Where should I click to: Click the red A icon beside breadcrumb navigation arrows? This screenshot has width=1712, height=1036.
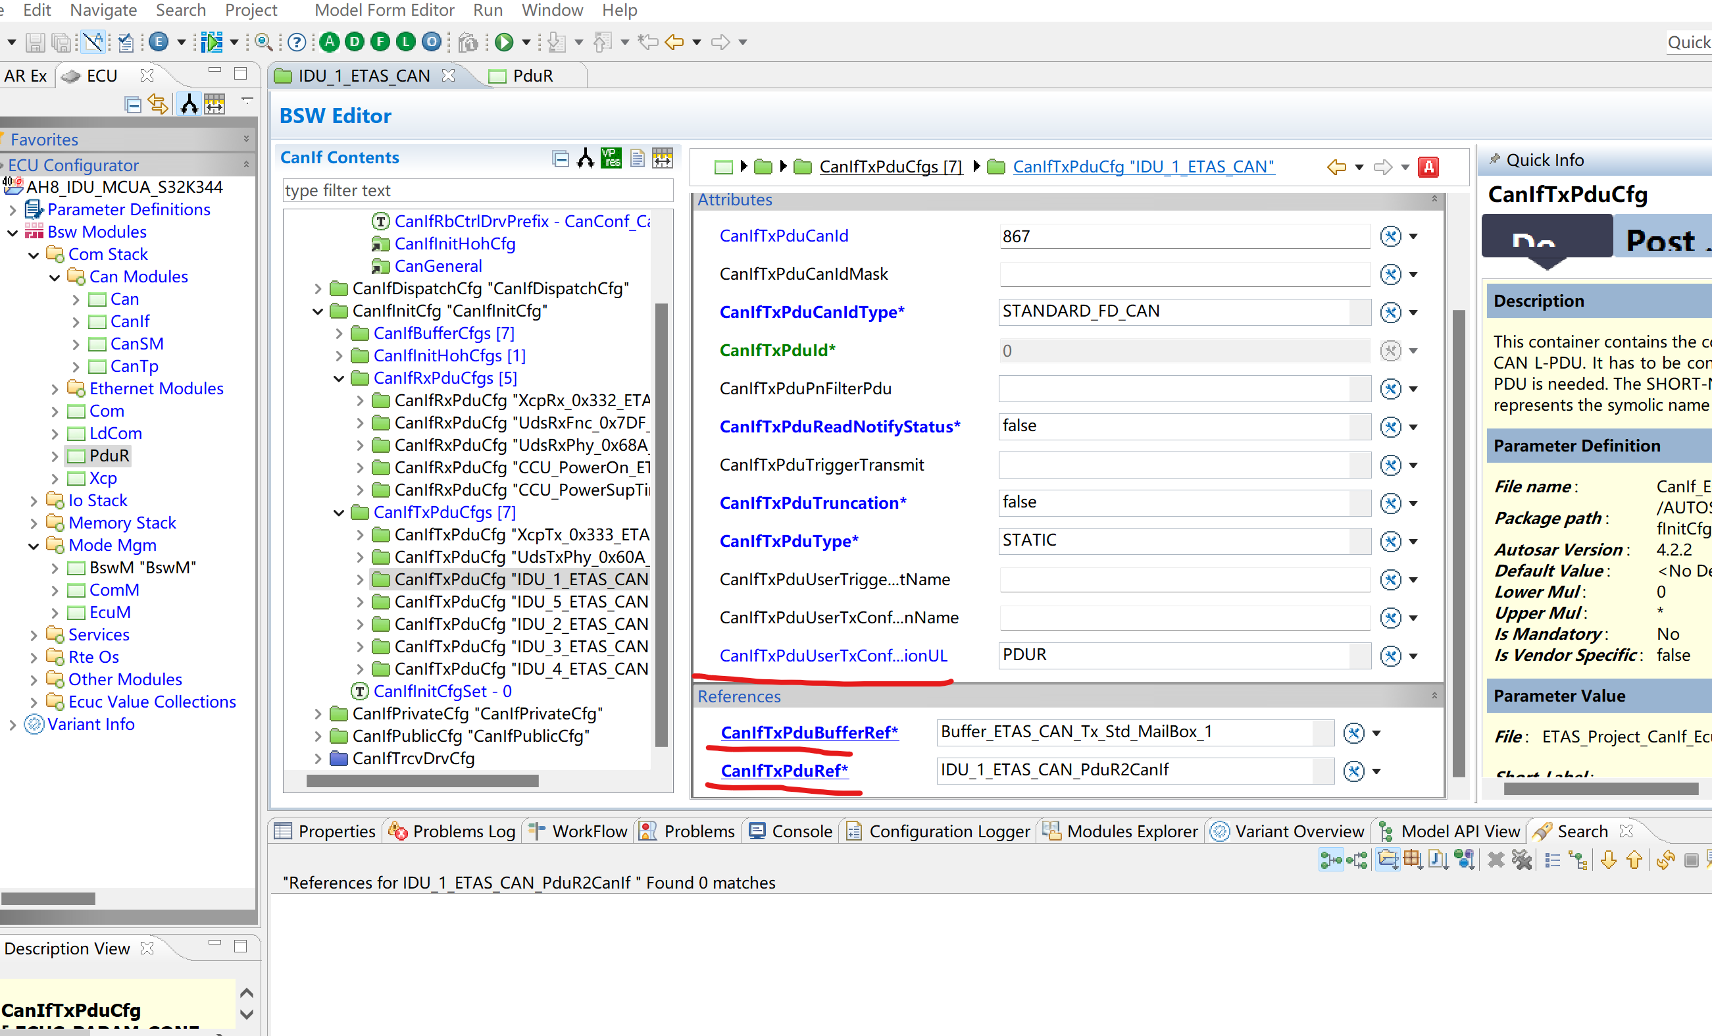[1428, 167]
